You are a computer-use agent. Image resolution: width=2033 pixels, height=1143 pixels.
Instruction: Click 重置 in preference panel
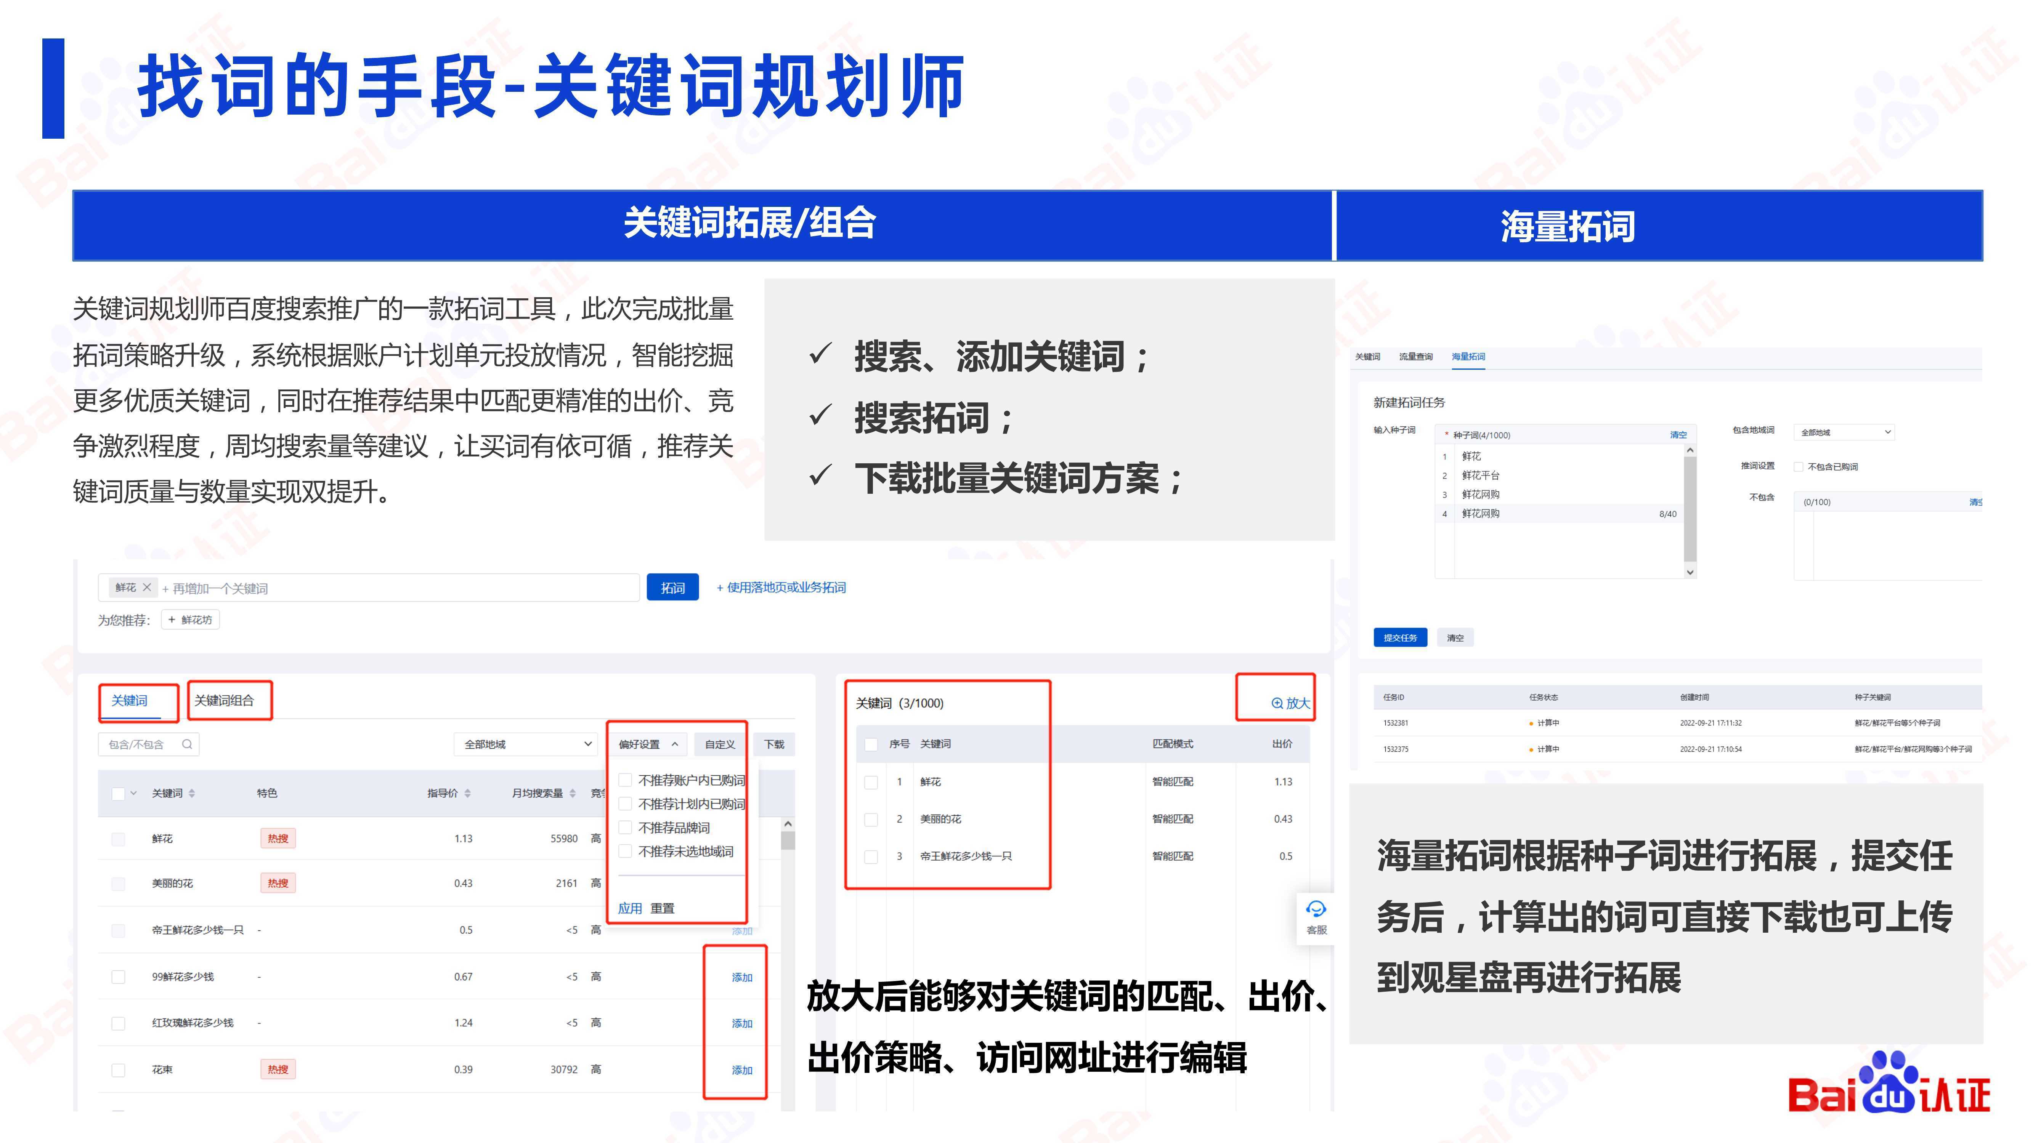tap(662, 908)
